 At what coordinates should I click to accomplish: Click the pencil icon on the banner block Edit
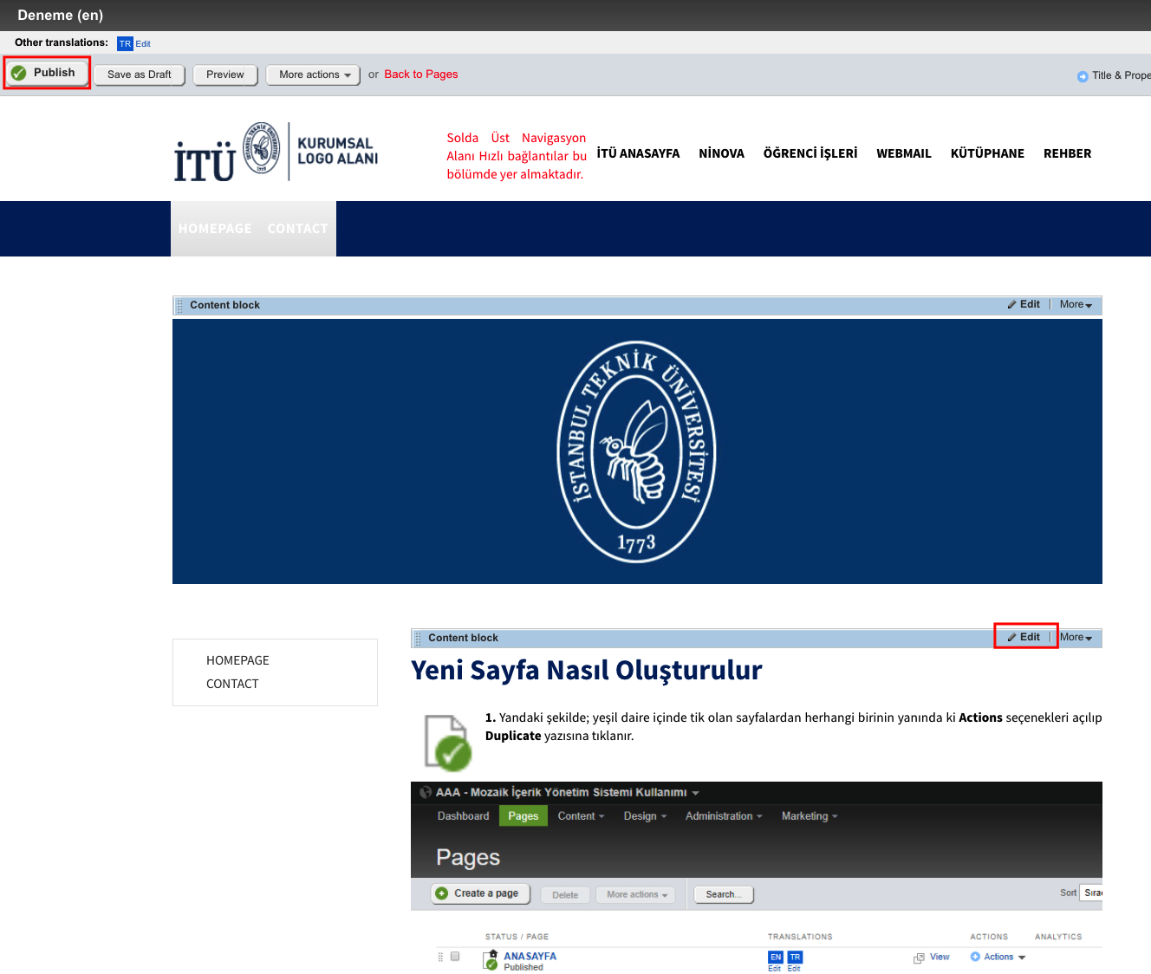click(x=1011, y=305)
